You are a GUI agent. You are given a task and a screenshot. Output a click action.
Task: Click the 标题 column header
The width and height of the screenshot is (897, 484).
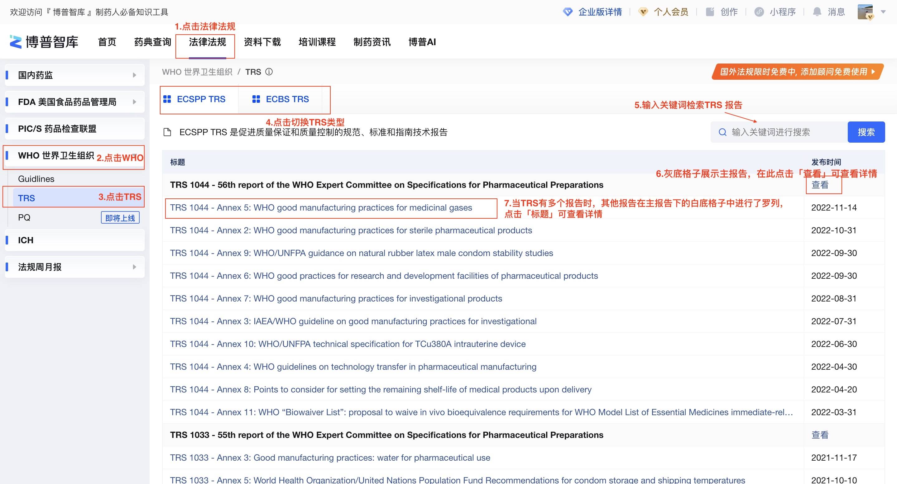tap(178, 162)
